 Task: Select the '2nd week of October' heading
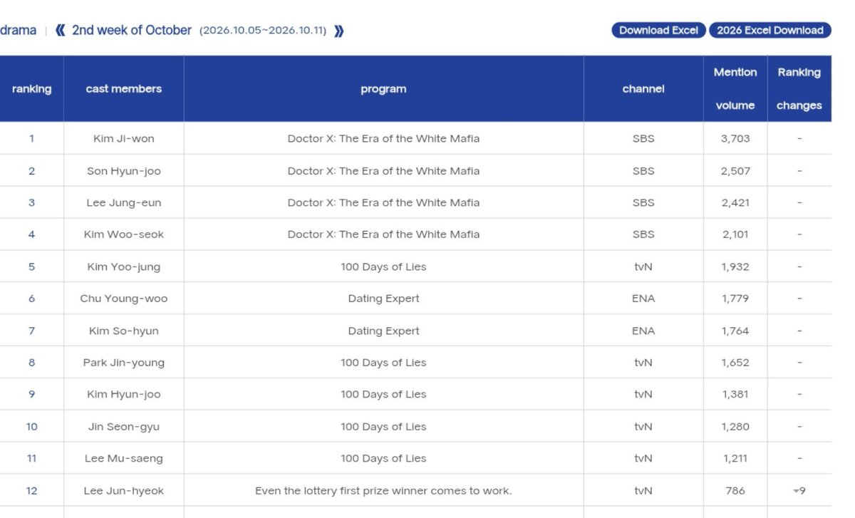(x=132, y=30)
